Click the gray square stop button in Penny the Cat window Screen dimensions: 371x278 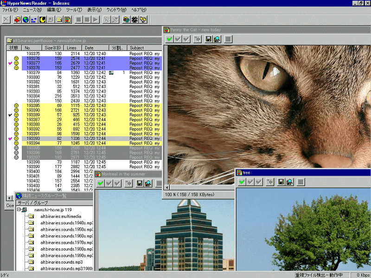(x=228, y=39)
